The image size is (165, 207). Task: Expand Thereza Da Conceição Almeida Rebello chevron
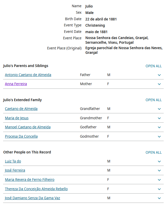tap(159, 189)
